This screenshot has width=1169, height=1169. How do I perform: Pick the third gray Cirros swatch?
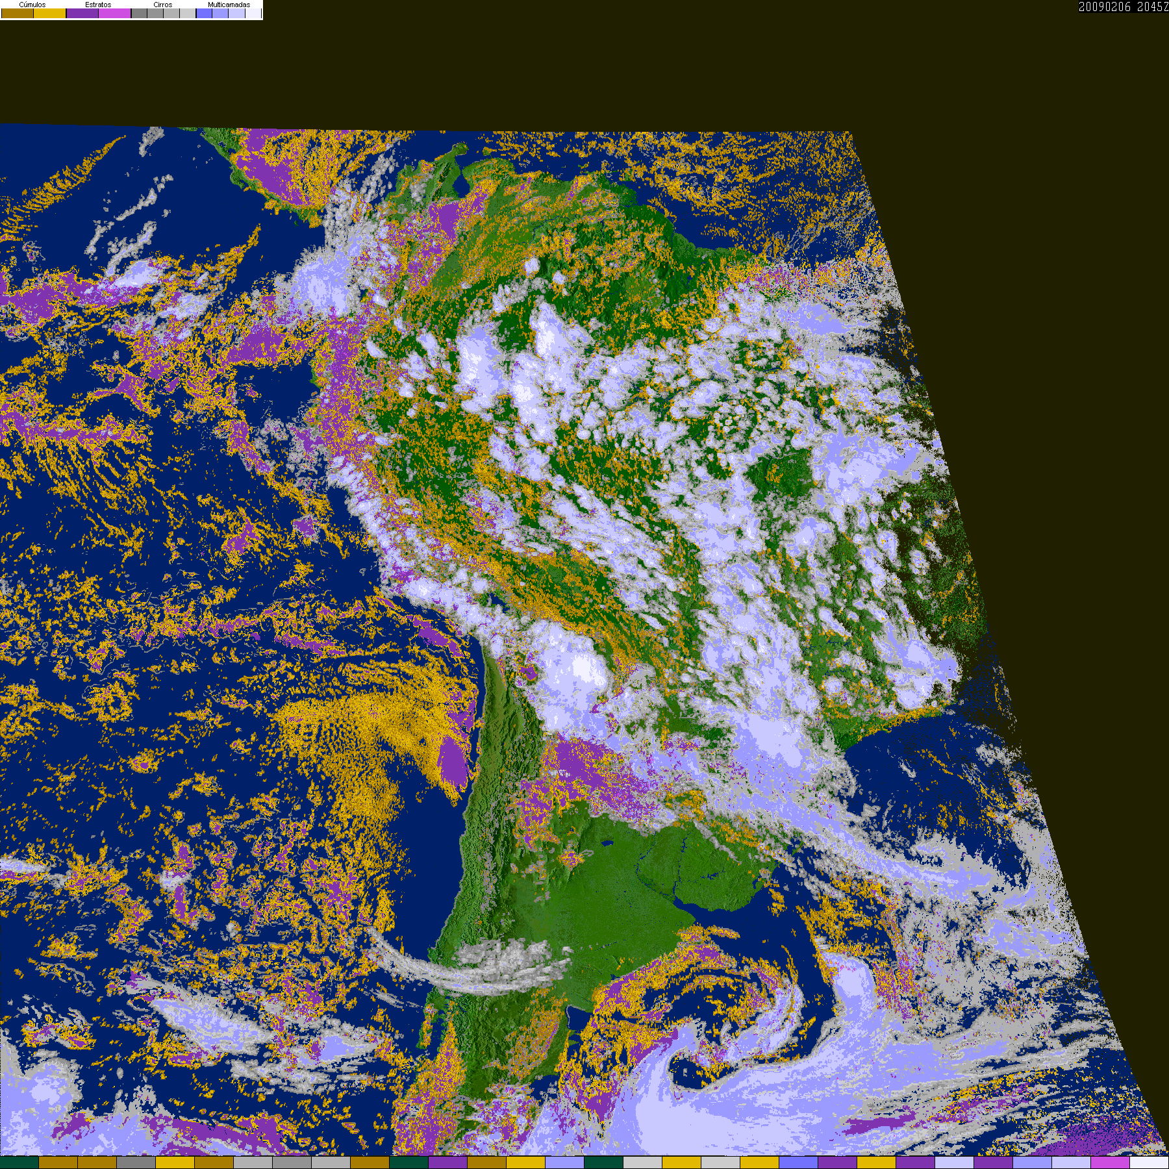click(x=171, y=13)
